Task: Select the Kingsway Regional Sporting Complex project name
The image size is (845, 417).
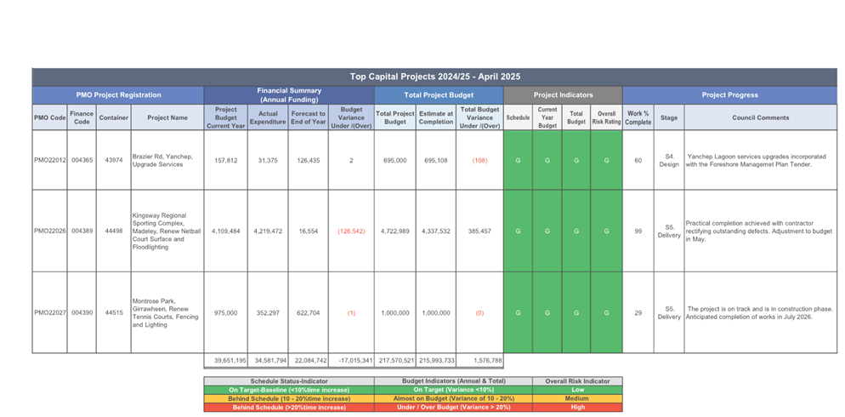Action: pyautogui.click(x=167, y=231)
